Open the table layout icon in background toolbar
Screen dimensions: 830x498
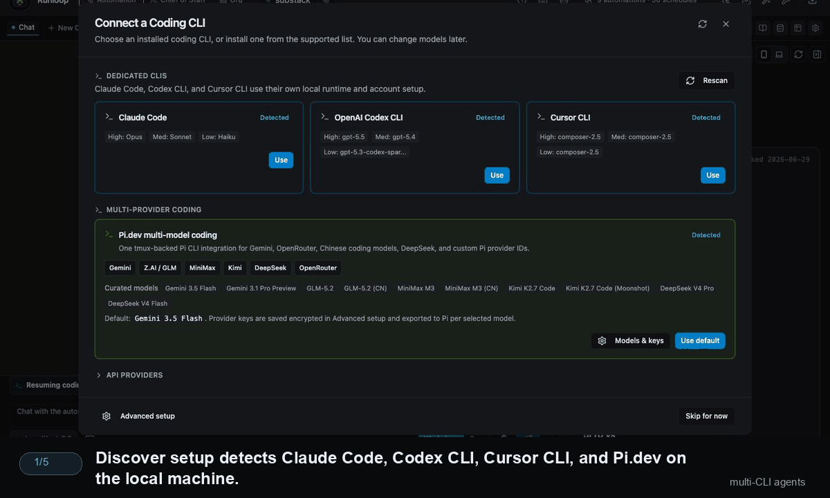pos(797,28)
